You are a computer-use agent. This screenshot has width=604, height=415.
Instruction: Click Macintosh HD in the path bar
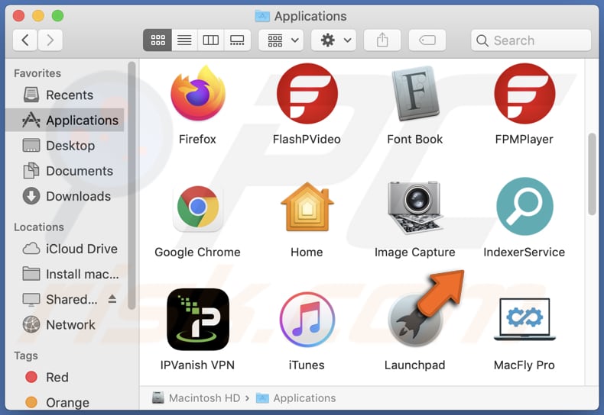click(196, 397)
